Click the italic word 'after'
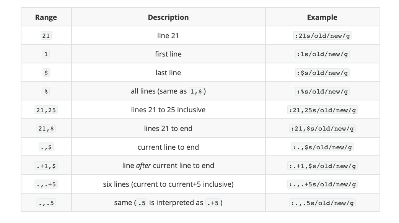 point(143,166)
